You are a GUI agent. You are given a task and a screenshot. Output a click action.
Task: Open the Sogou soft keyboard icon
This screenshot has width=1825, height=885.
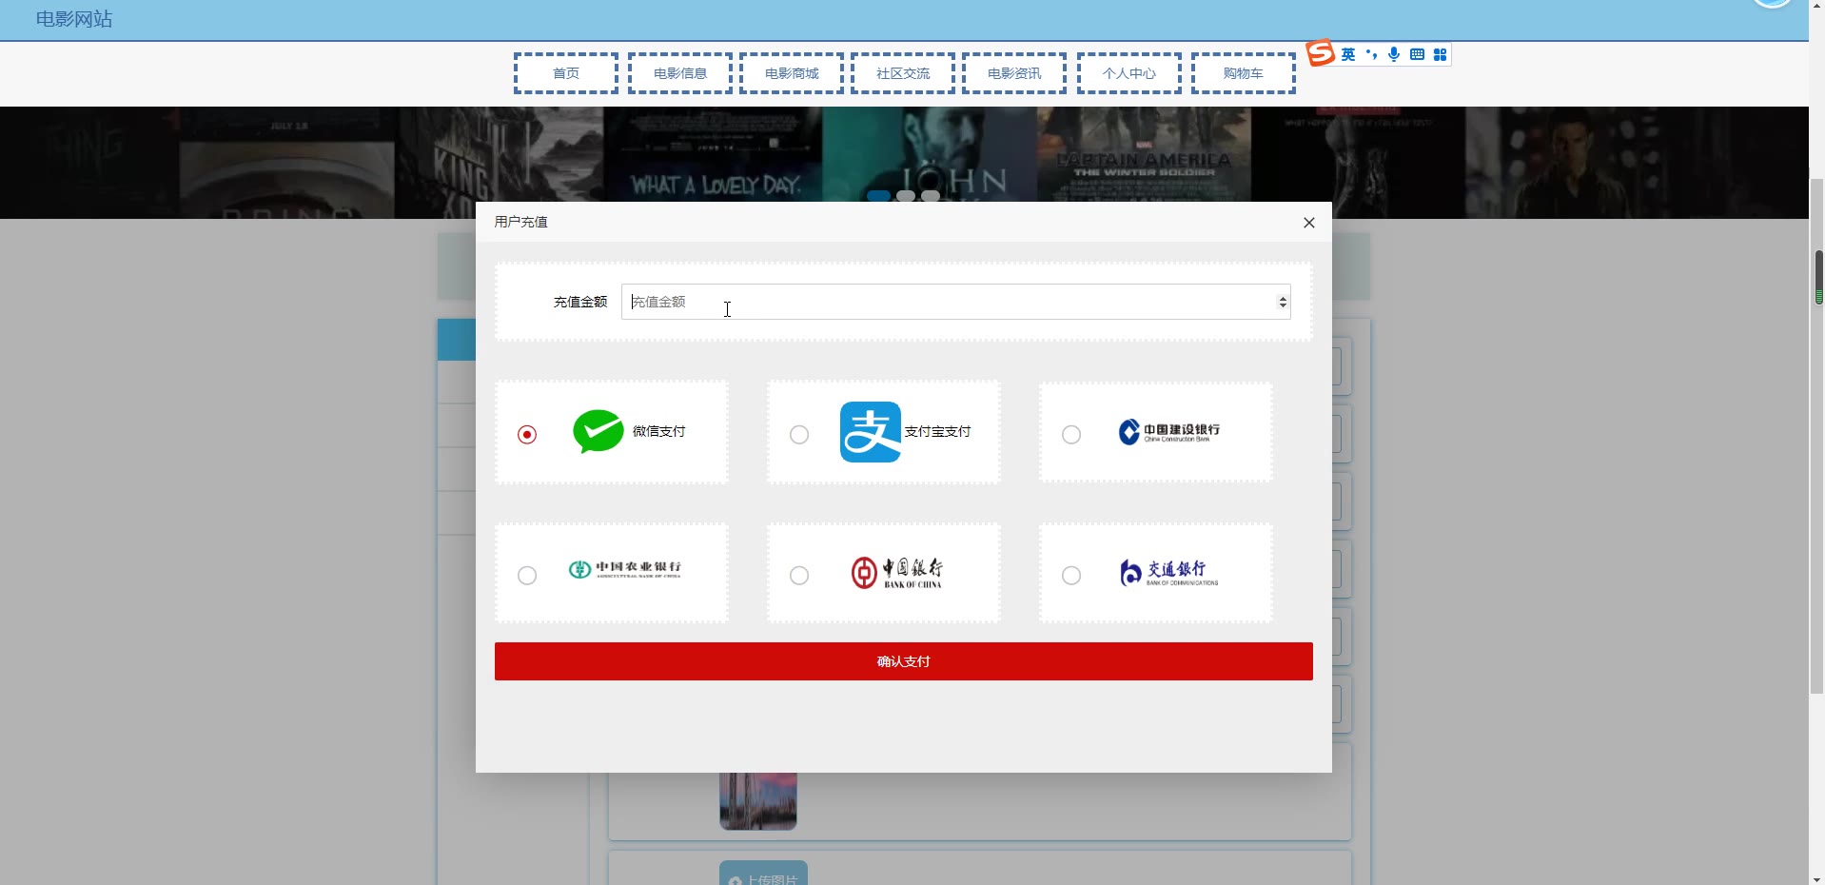pos(1417,54)
